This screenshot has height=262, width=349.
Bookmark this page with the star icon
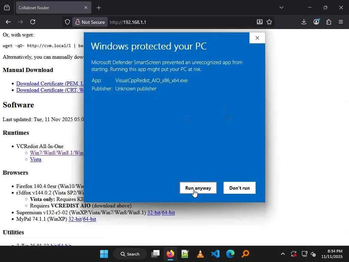269,22
